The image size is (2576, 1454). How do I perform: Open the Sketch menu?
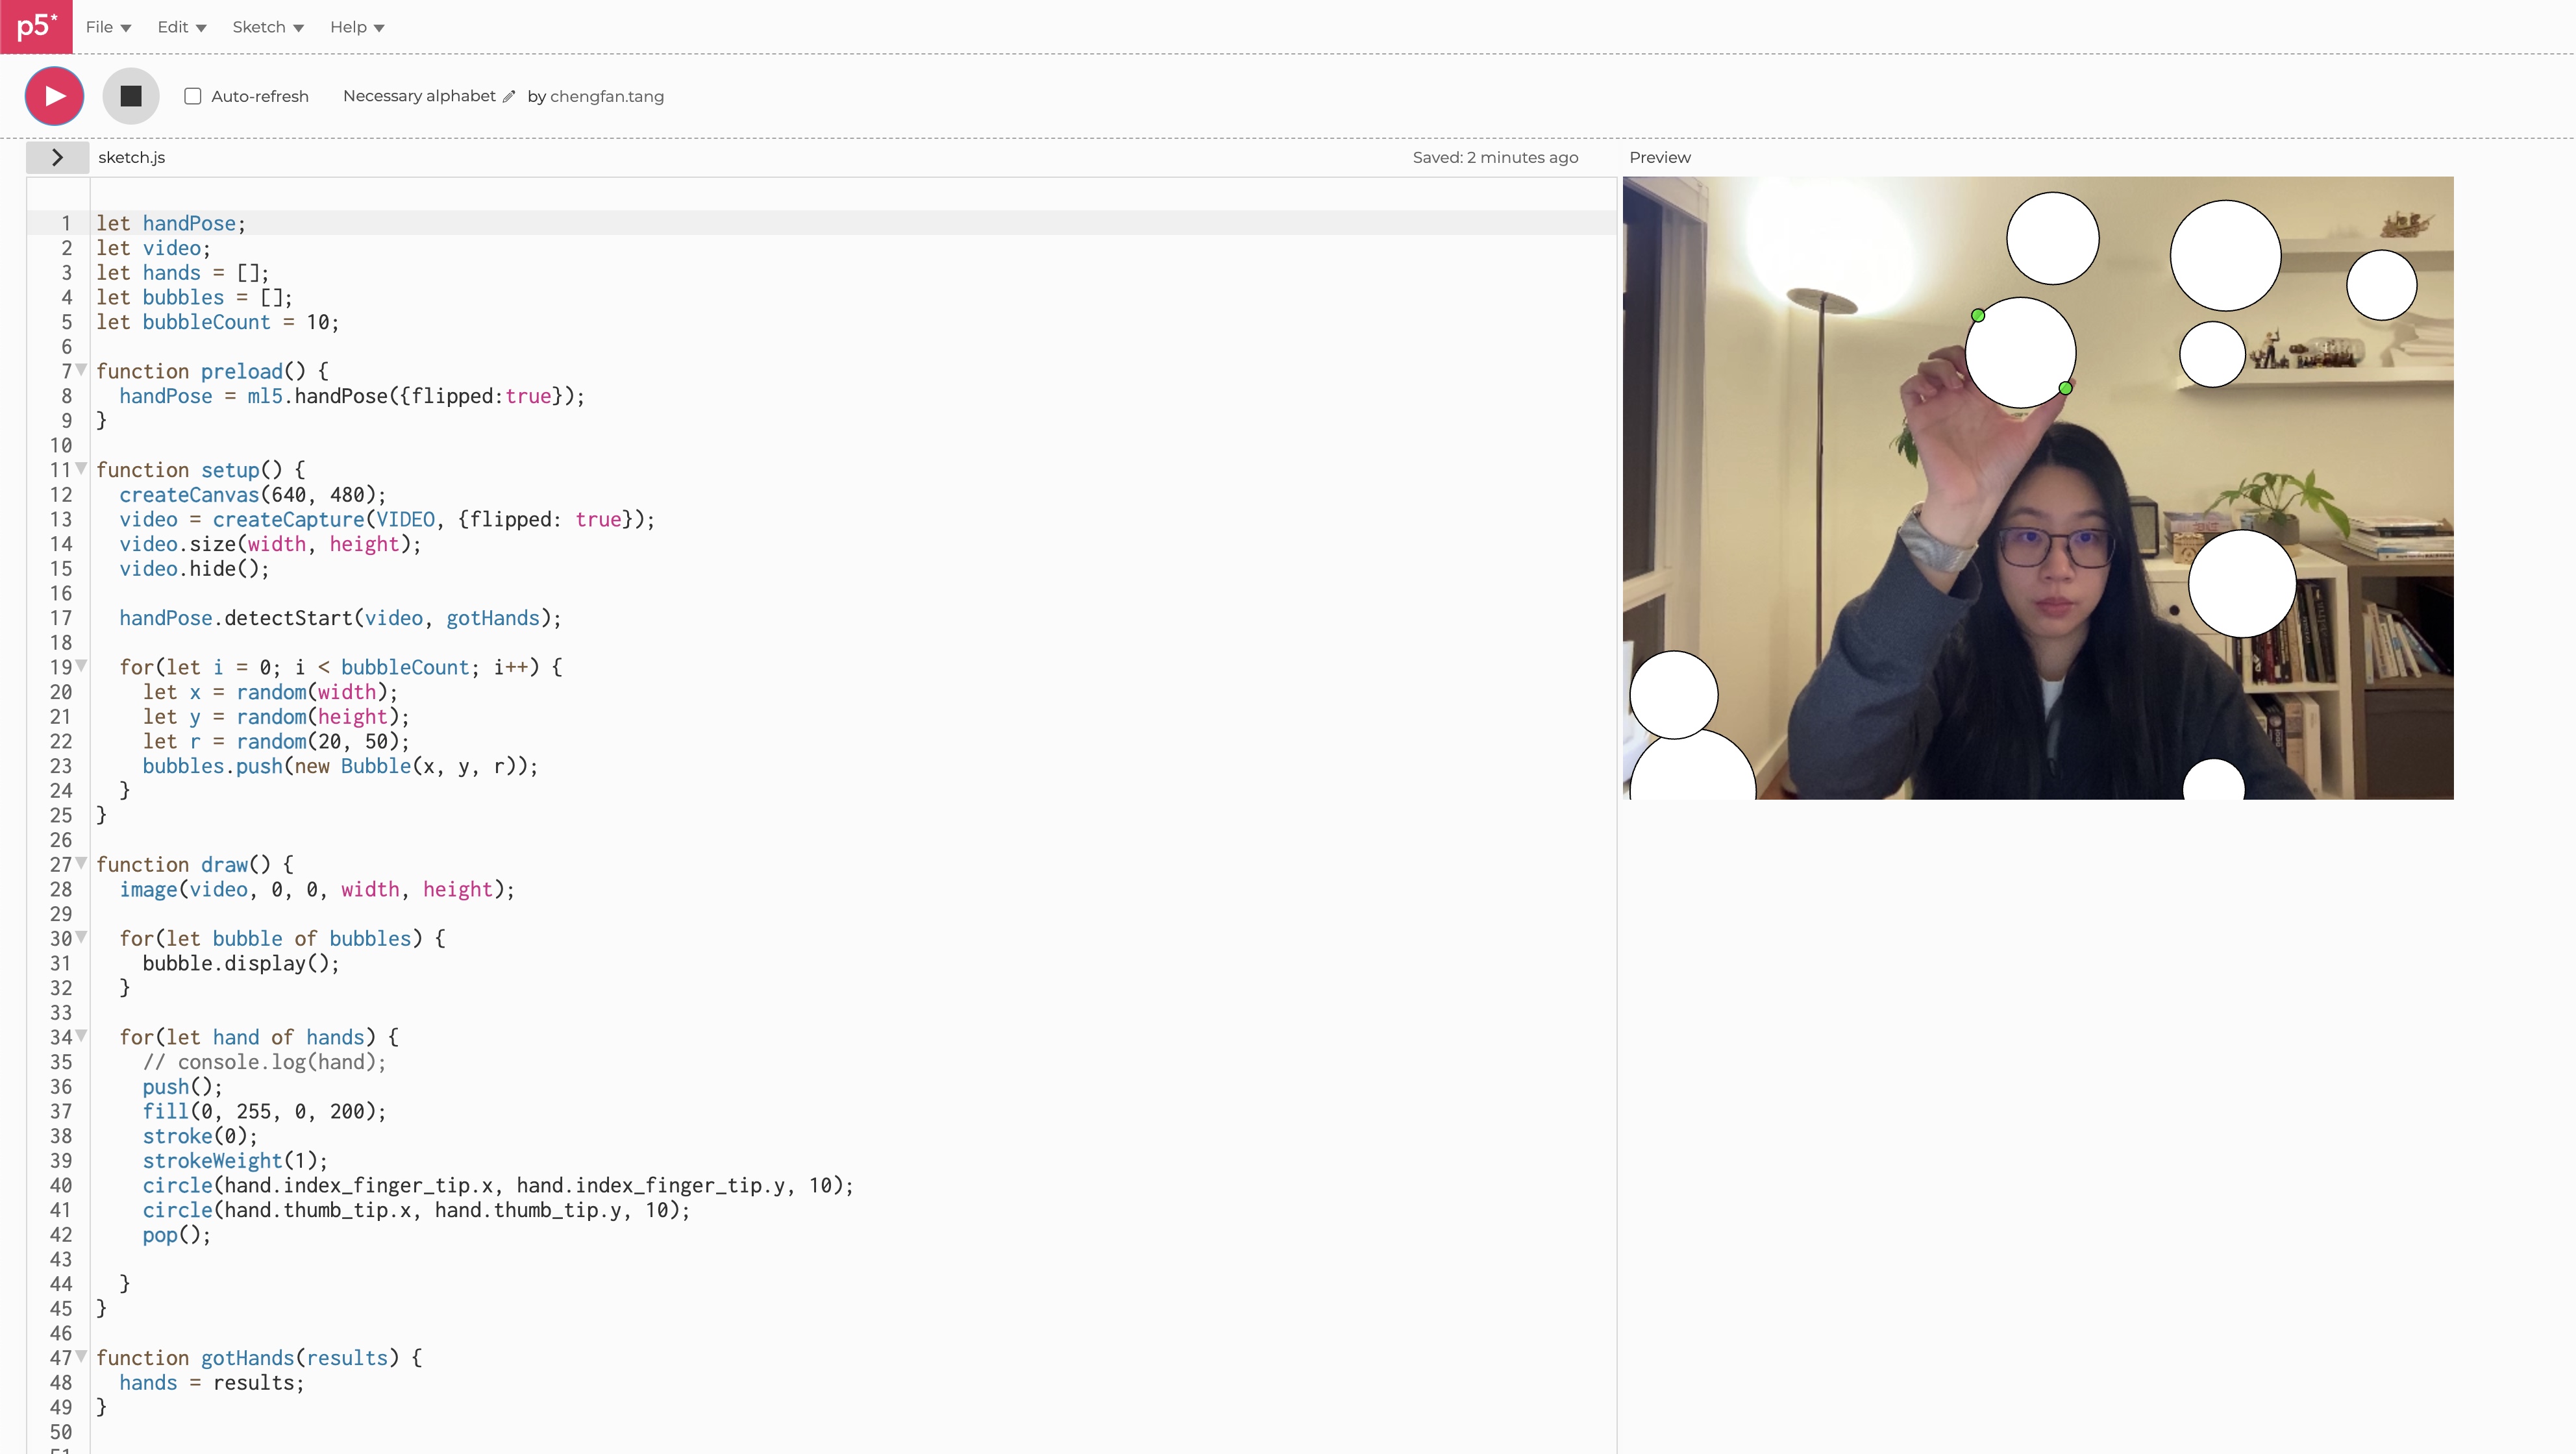(x=268, y=27)
